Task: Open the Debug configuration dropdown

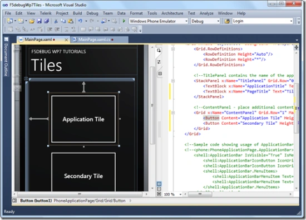Action: (218, 21)
